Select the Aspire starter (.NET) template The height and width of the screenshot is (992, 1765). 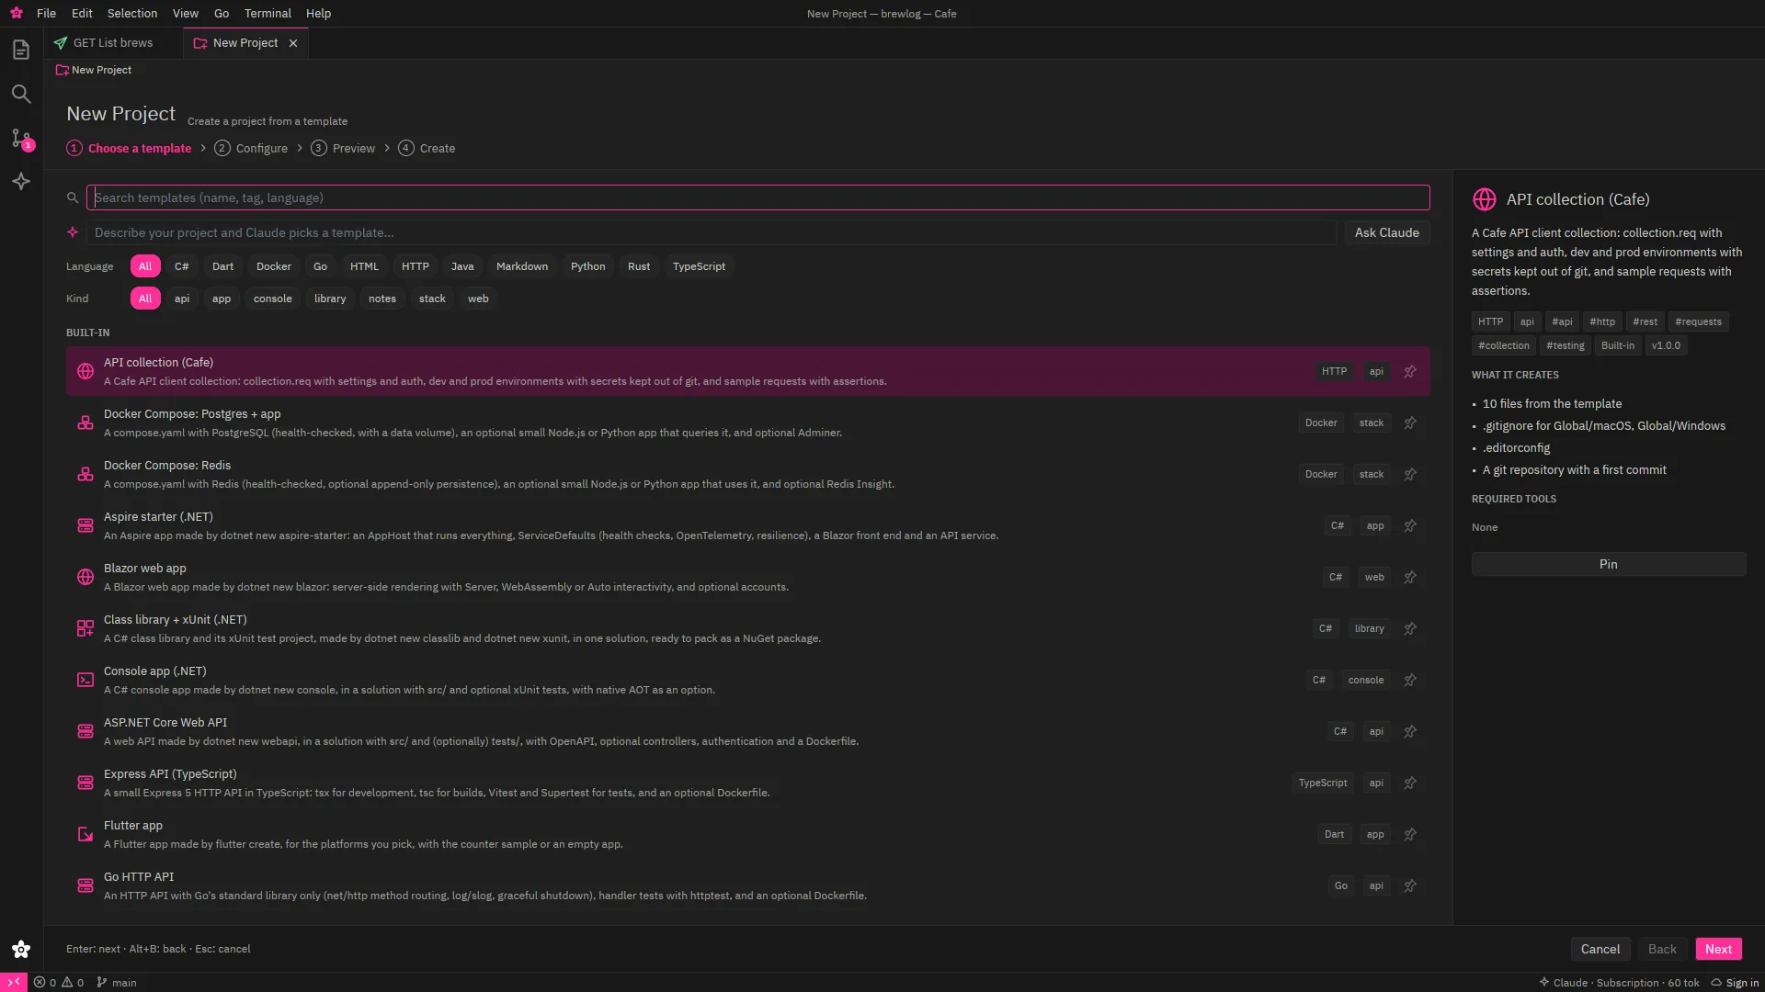(x=748, y=525)
